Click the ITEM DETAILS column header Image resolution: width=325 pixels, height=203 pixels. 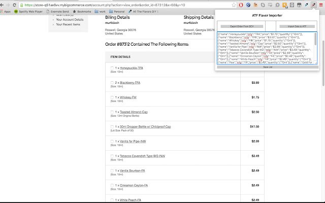coord(120,57)
